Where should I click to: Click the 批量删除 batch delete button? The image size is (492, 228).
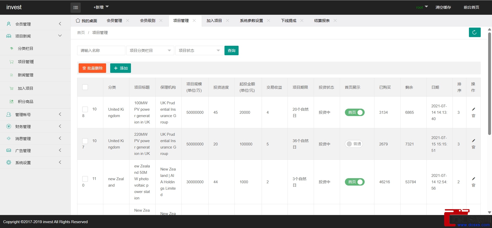(x=92, y=68)
